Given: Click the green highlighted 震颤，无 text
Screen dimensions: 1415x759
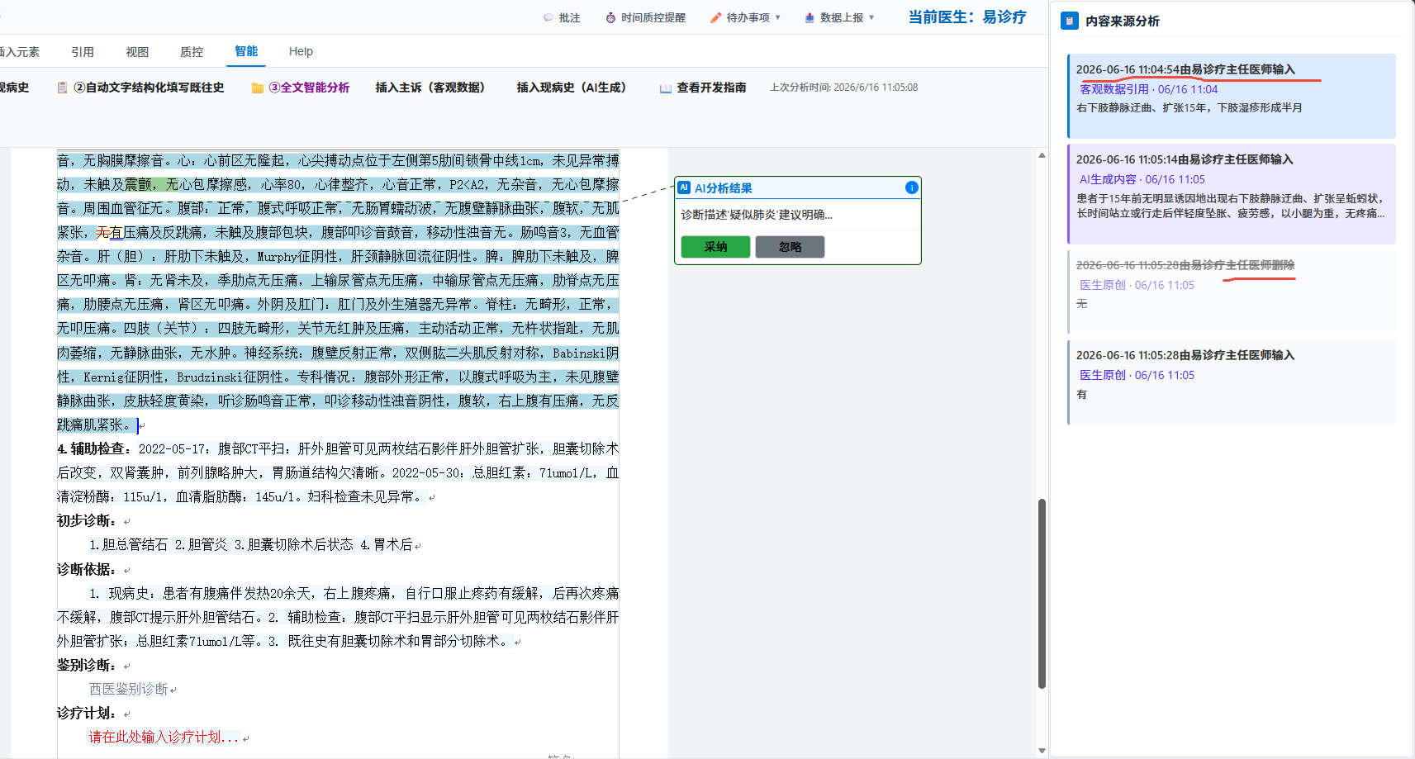Looking at the screenshot, I should pos(151,184).
